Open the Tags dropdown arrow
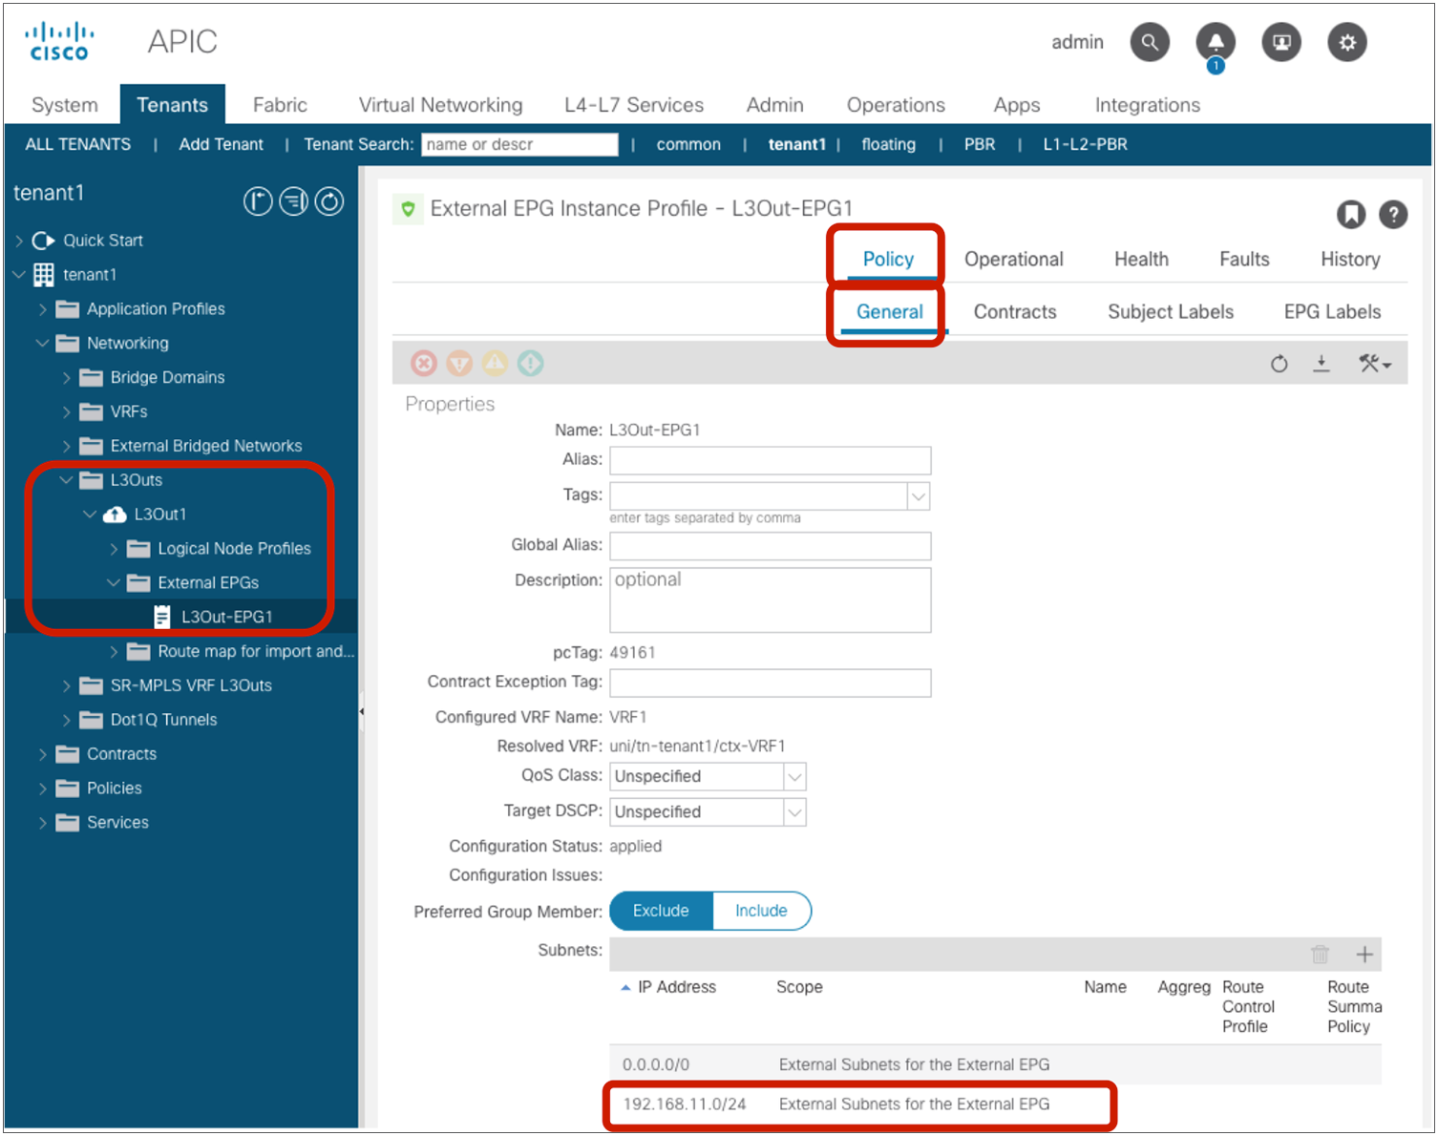This screenshot has height=1136, width=1438. coord(919,496)
